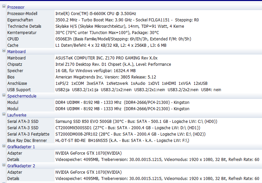This screenshot has height=183, width=262.
Task: Collapse the Mainboard section
Action: point(4,51)
